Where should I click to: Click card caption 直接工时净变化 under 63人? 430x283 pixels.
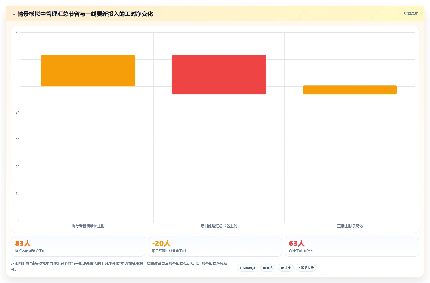[x=301, y=251]
